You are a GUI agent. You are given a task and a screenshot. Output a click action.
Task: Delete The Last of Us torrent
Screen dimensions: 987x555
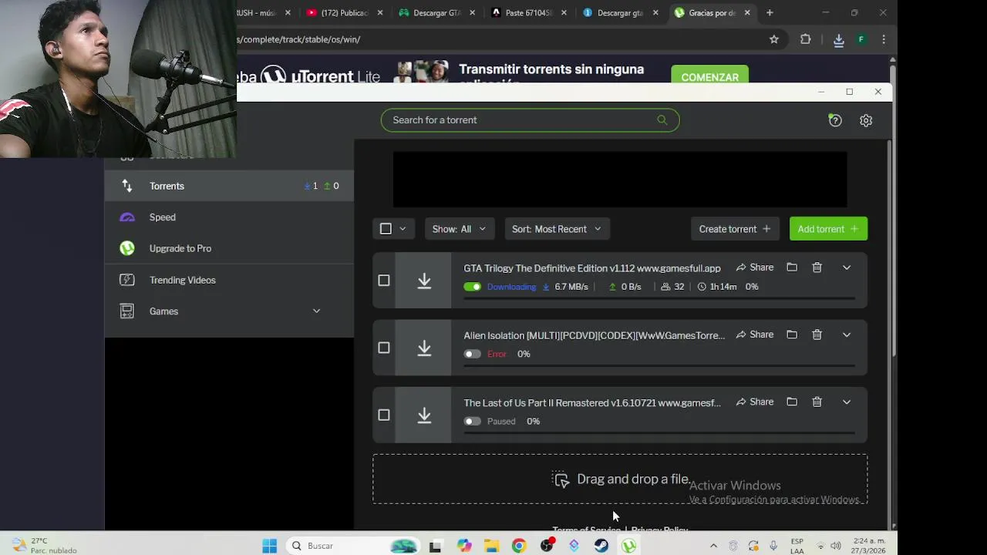[817, 402]
